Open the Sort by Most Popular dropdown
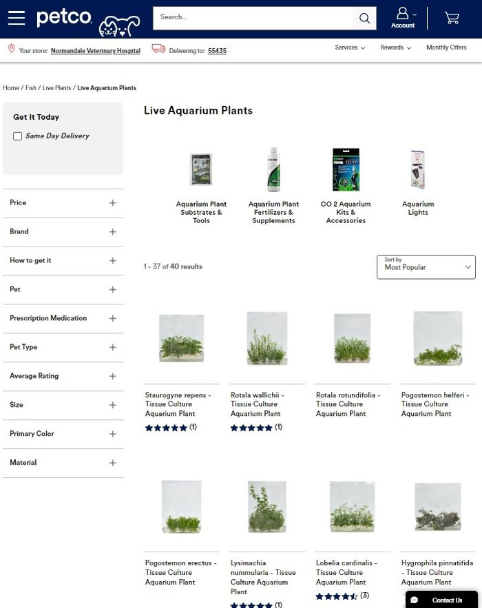 [x=426, y=266]
